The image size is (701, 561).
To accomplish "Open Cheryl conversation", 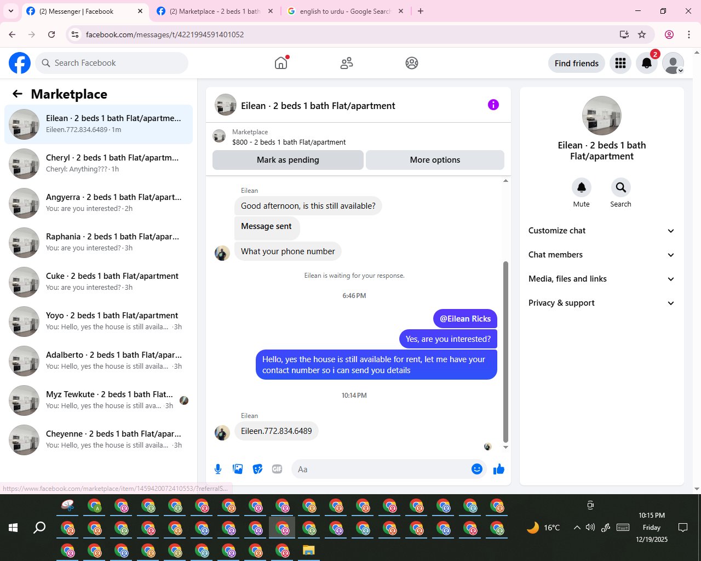I will pyautogui.click(x=99, y=164).
